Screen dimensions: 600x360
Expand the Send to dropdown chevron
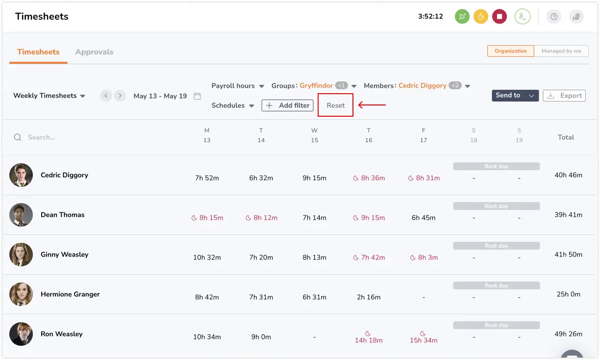pos(531,96)
